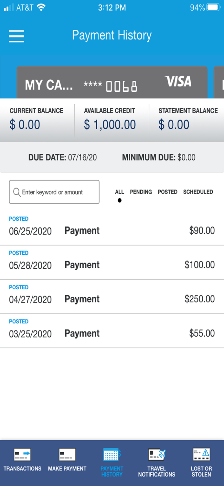Open the hamburger navigation menu

pos(16,36)
